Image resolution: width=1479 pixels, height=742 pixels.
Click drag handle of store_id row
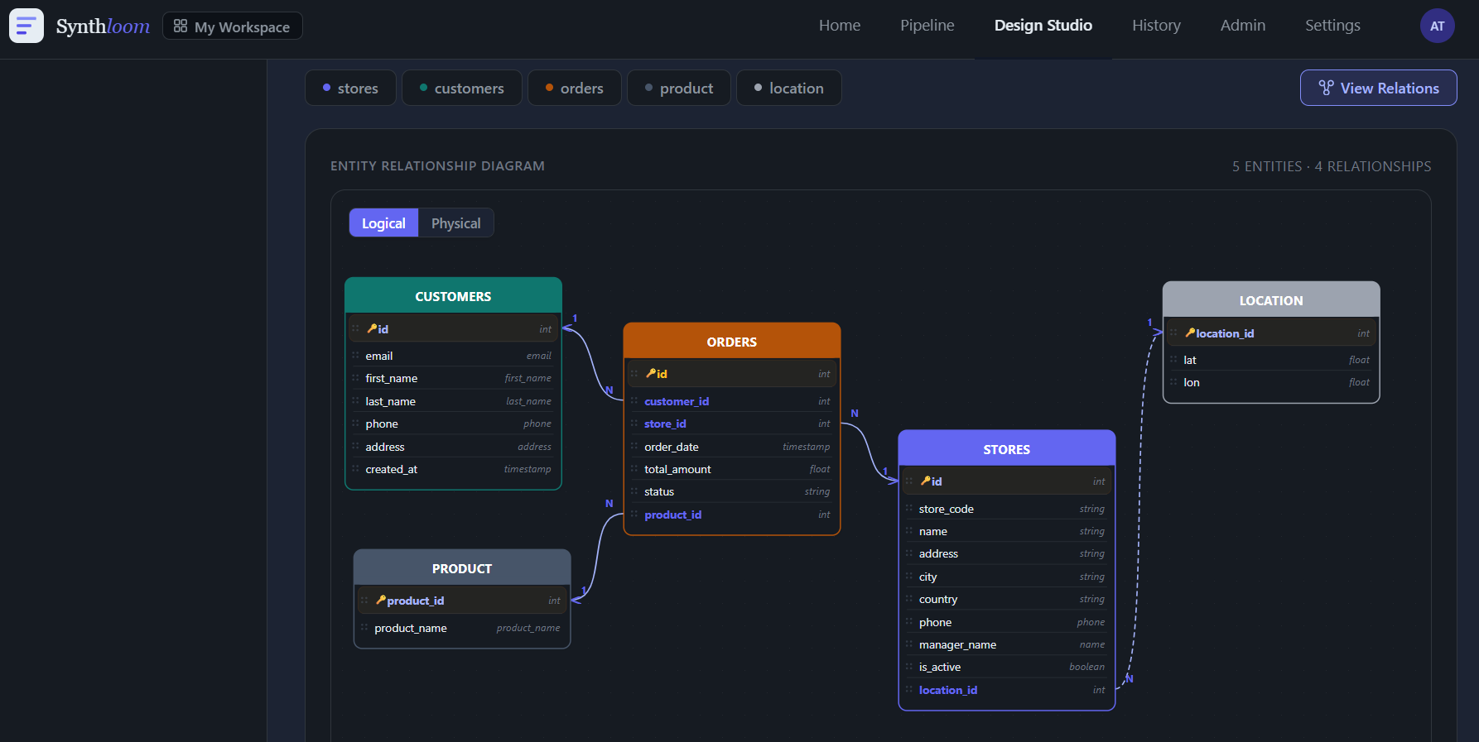point(634,424)
